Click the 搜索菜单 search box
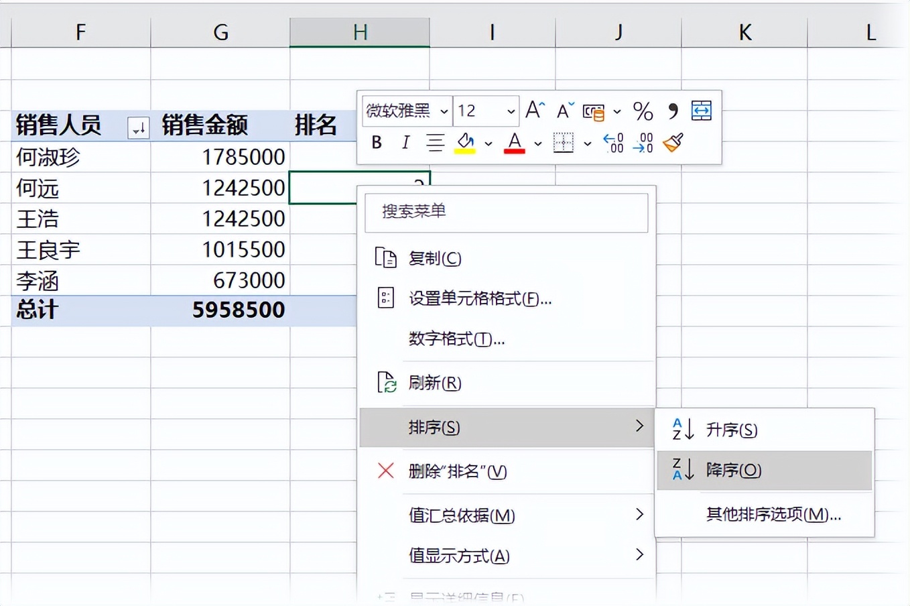910x606 pixels. click(x=507, y=213)
